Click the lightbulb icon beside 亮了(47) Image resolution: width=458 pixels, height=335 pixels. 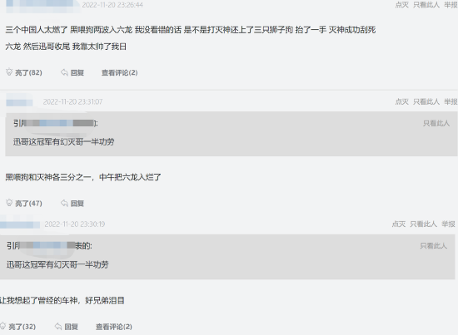pos(9,203)
